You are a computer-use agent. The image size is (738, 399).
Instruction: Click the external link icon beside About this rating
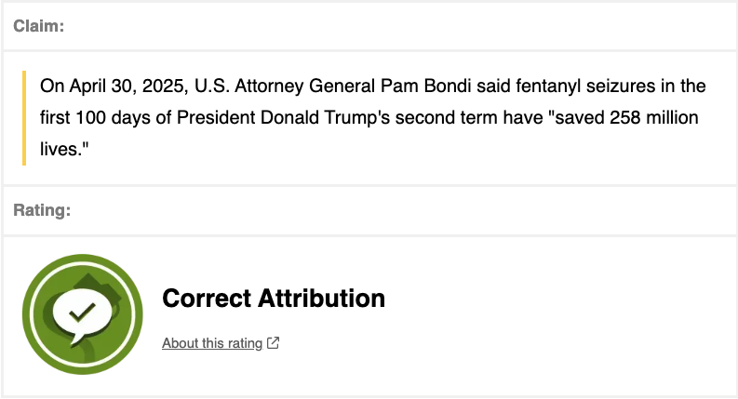(274, 343)
